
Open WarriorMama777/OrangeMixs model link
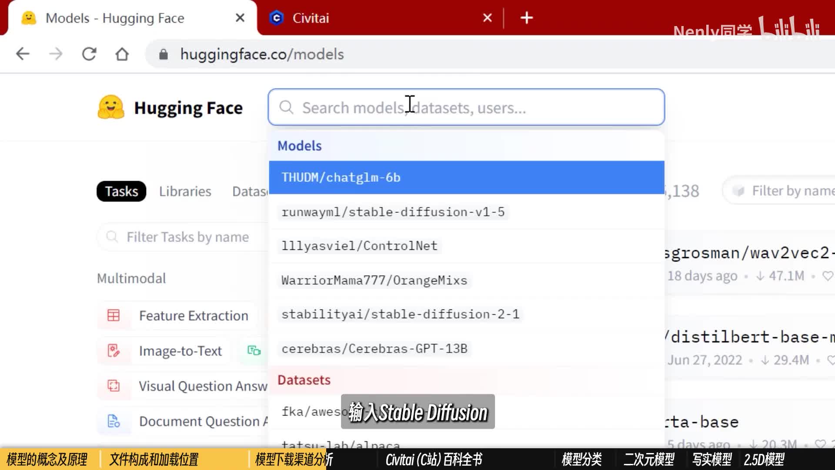tap(374, 280)
